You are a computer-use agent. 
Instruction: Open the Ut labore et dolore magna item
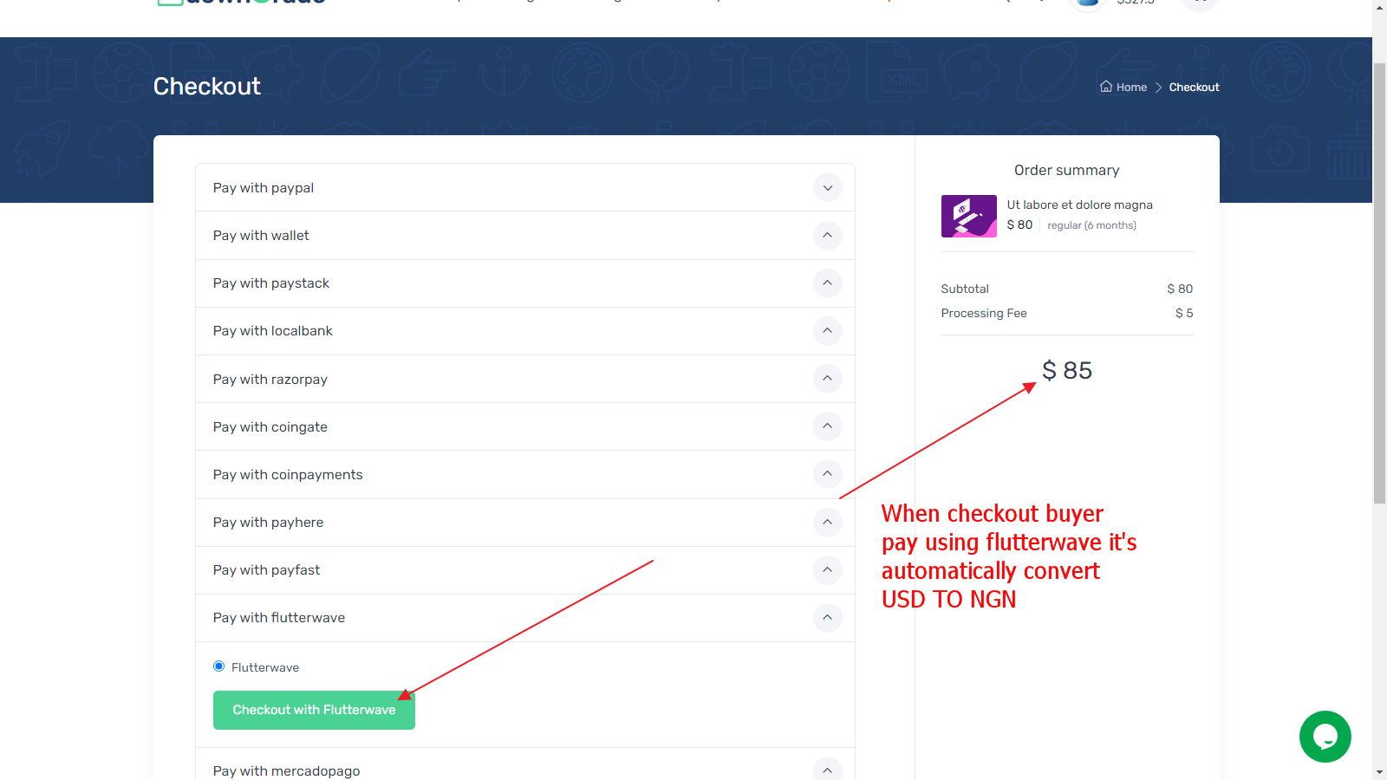pyautogui.click(x=1079, y=205)
